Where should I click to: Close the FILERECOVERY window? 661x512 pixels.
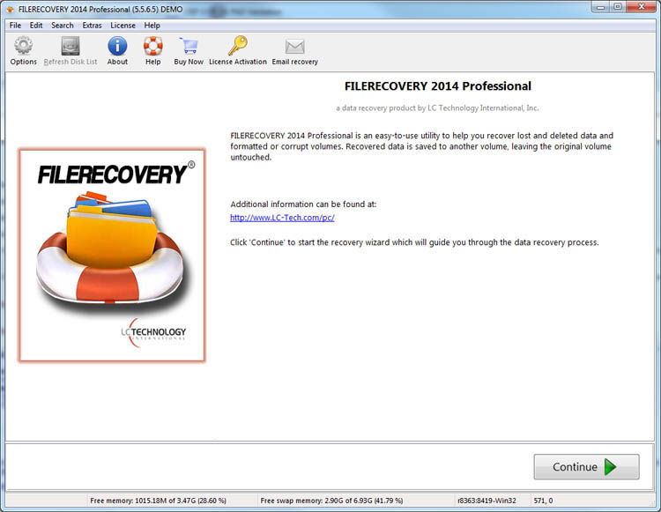click(x=641, y=7)
